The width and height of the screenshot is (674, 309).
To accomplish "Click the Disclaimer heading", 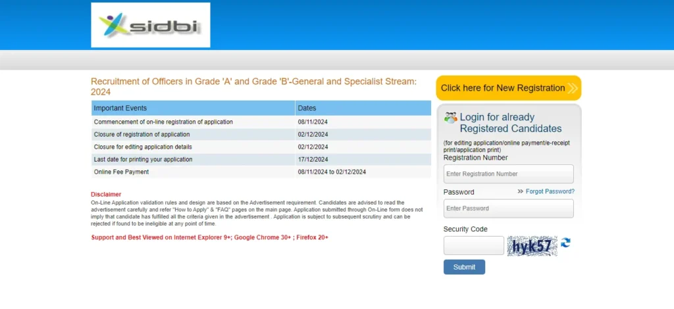I will point(106,195).
